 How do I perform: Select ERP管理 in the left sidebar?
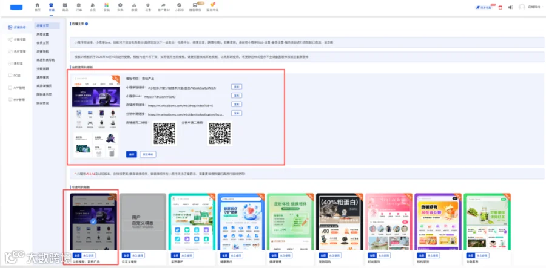16,100
